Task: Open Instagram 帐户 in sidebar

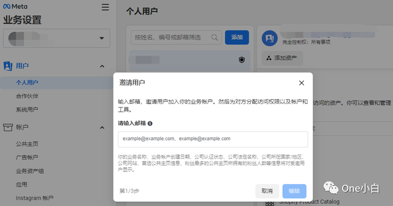Action: (34, 198)
